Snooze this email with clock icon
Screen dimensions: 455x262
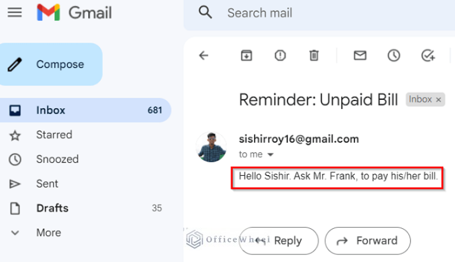393,56
